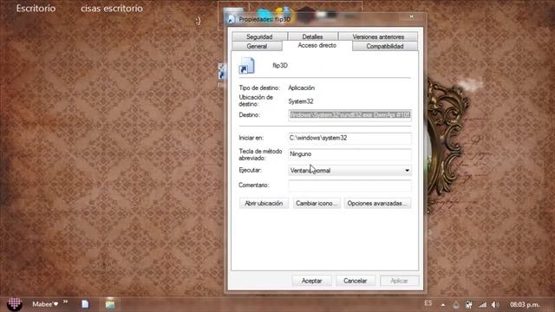
Task: Select the Acceso directo tab
Action: tap(317, 45)
